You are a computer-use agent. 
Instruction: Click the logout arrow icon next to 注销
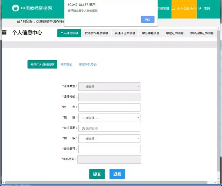coord(200,8)
